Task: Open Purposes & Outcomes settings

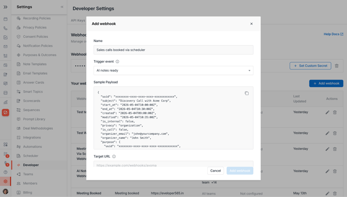Action: 39,55
